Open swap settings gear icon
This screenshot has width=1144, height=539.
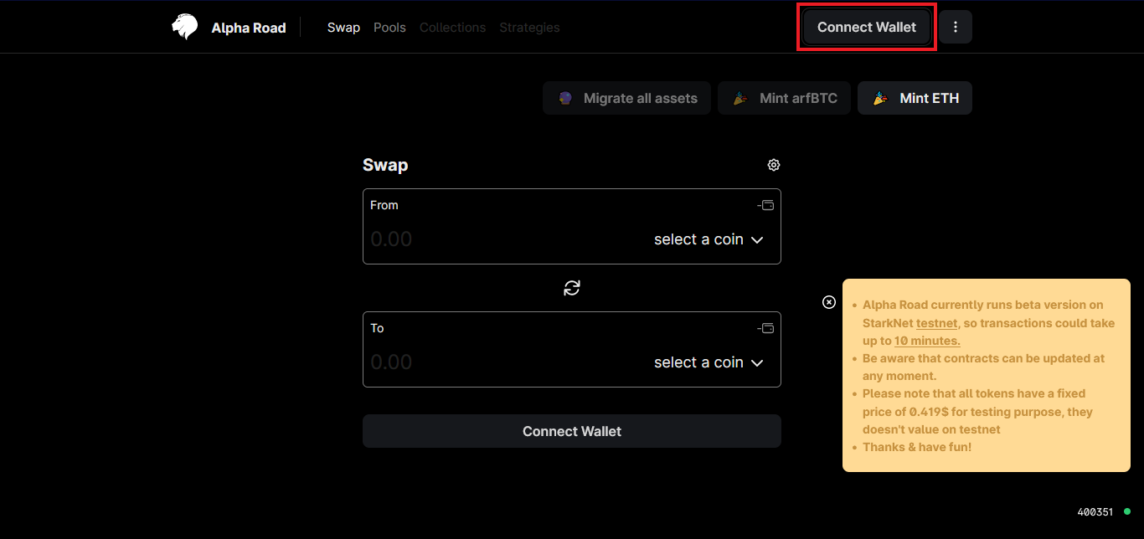[774, 165]
